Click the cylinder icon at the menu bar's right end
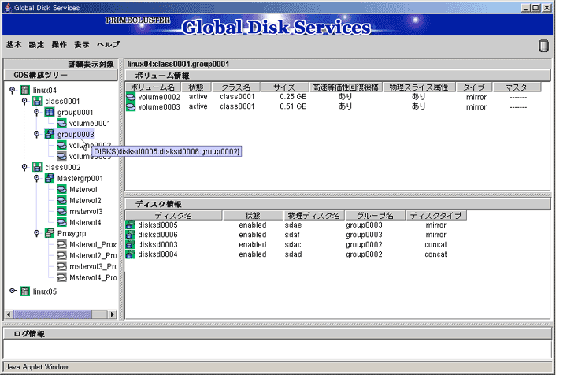 click(543, 46)
